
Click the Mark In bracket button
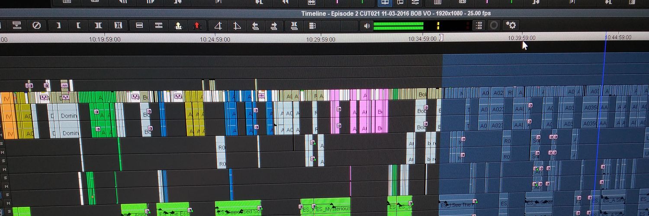(x=58, y=25)
